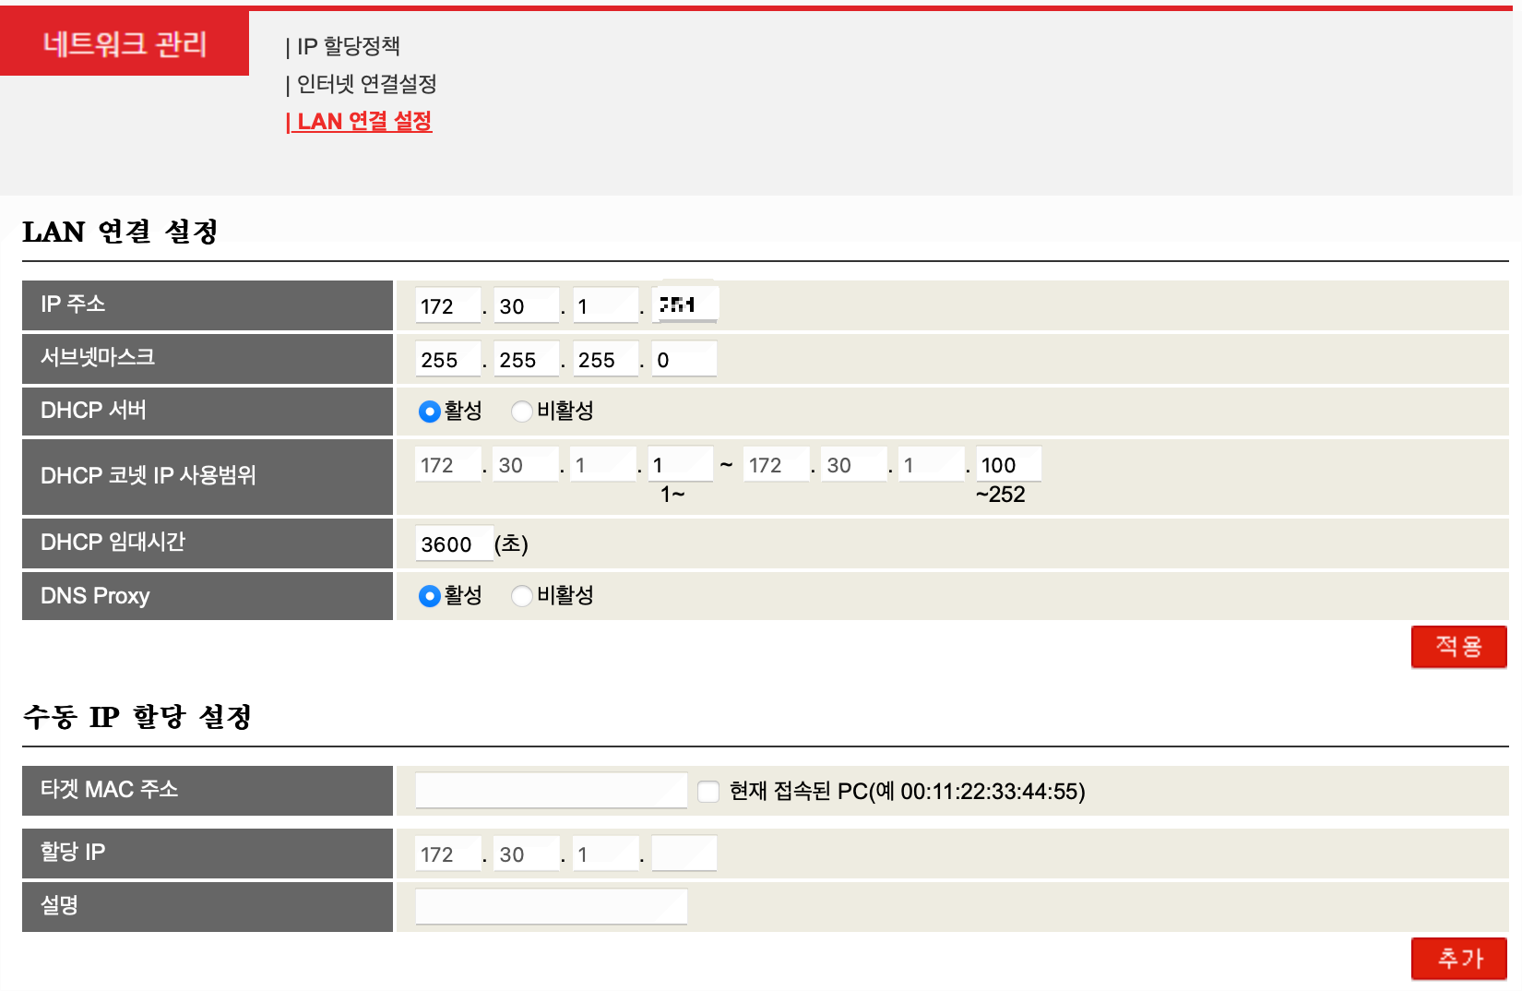Screen dimensions: 1522x991
Task: Click DHCP range start first octet 172
Action: 448,464
